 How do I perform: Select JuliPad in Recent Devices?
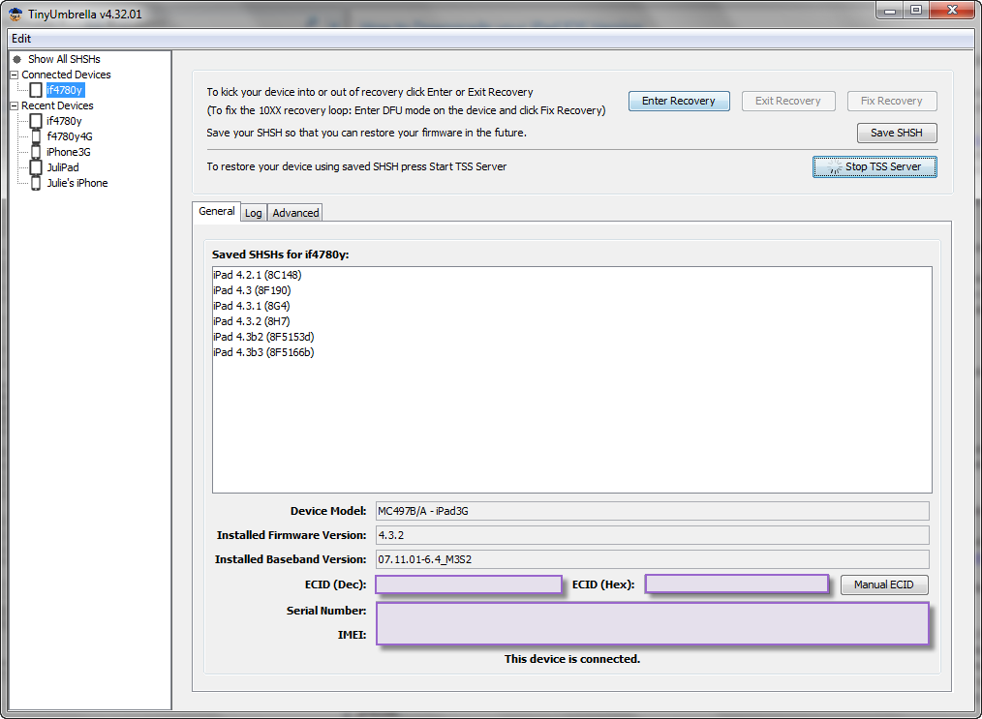pos(63,167)
